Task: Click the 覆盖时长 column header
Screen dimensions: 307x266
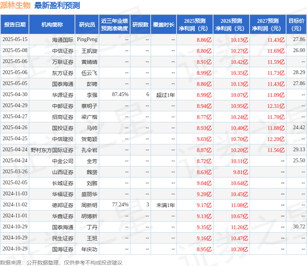Action: (164, 24)
